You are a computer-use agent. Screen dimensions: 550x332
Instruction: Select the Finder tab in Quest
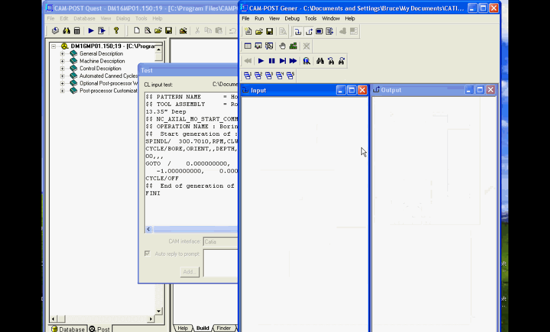[224, 328]
